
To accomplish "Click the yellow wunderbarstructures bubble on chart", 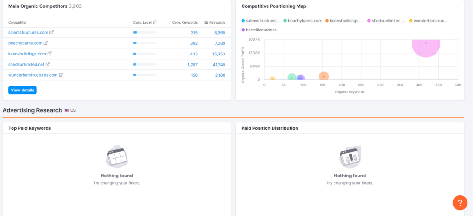I will [x=273, y=79].
